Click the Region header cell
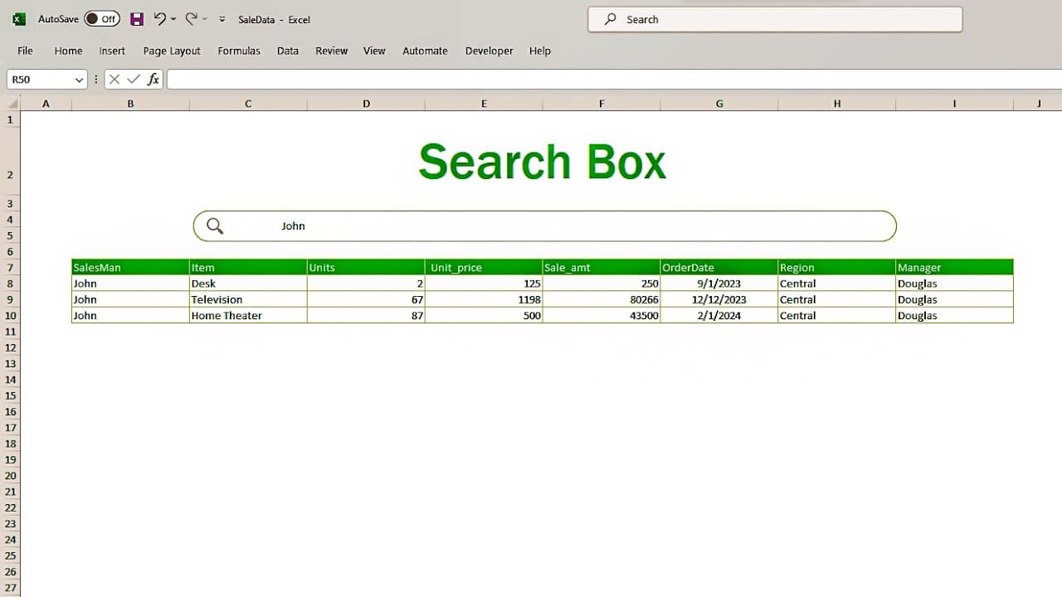Viewport: 1062px width, 597px height. click(x=837, y=268)
